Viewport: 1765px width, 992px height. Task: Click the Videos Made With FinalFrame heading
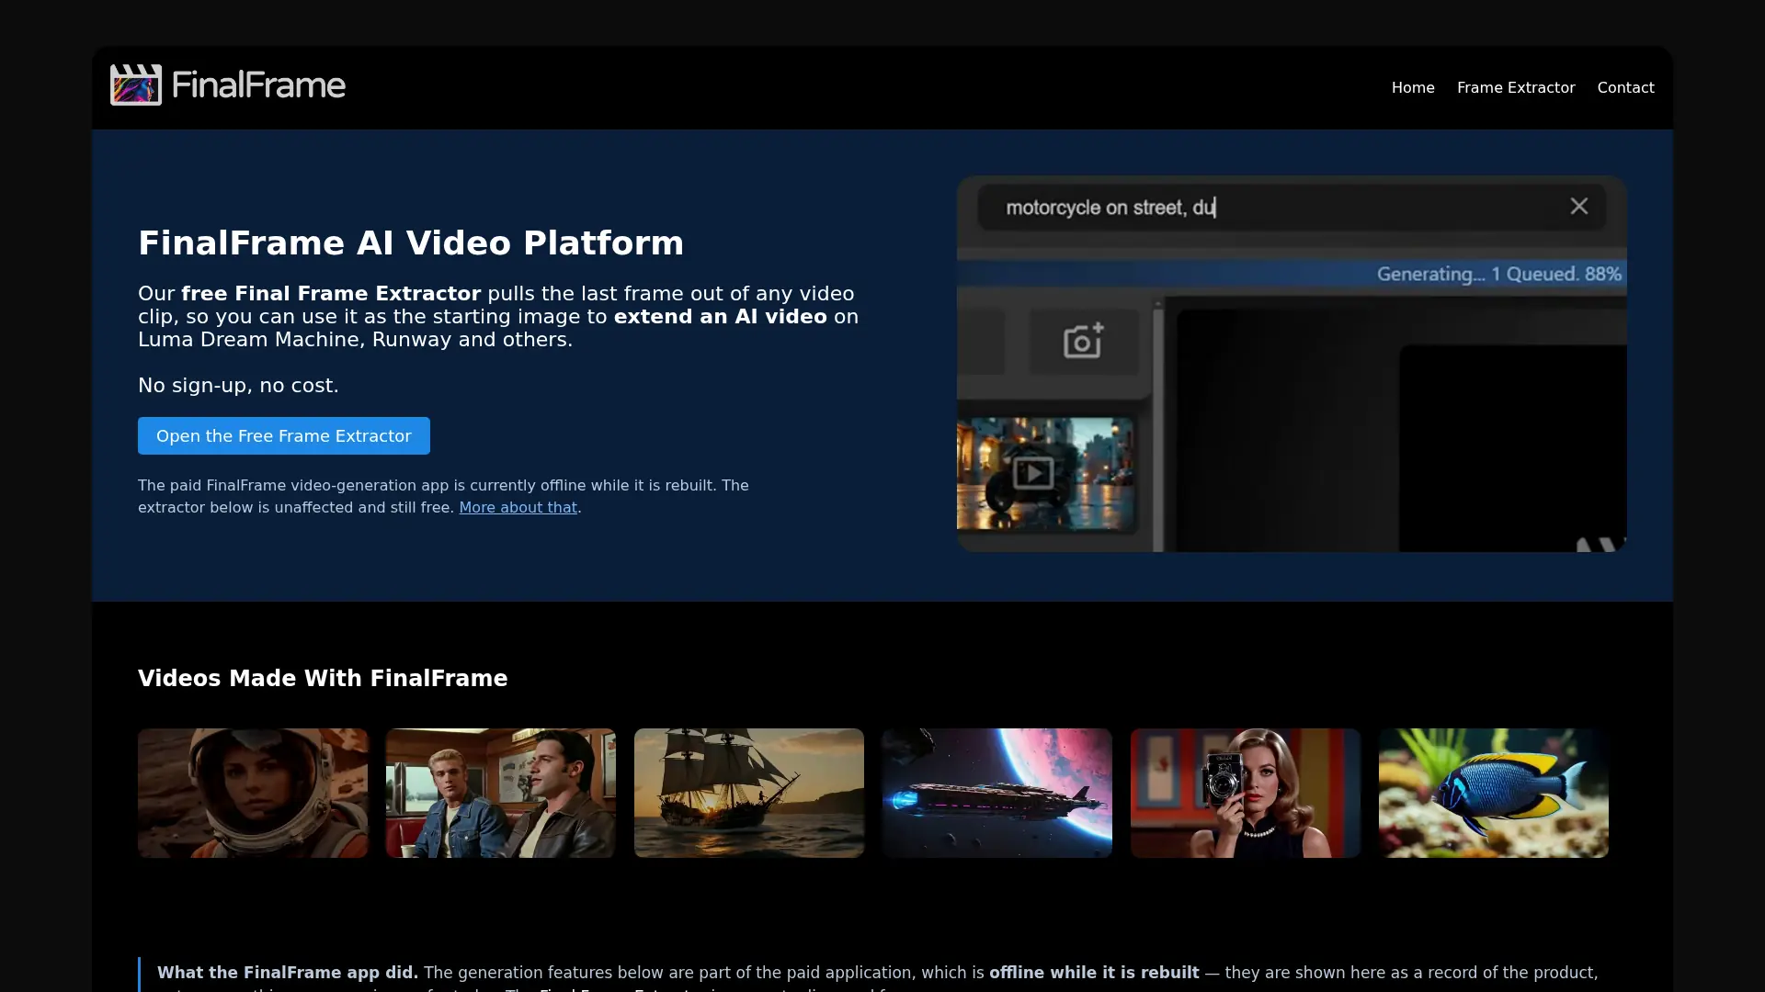(323, 679)
